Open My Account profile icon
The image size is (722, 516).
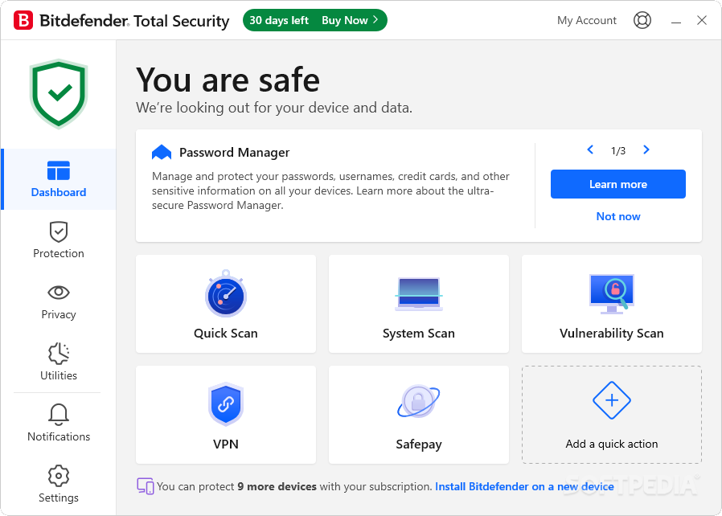click(642, 20)
